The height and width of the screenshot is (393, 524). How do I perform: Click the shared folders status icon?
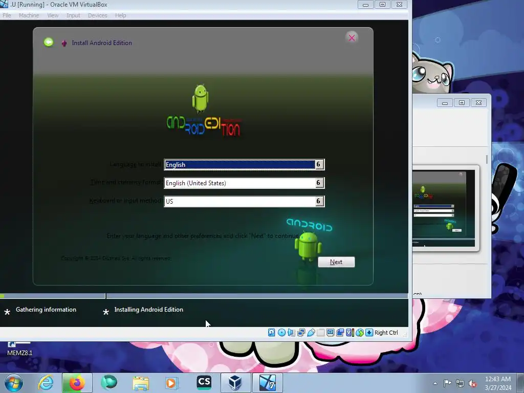[320, 333]
